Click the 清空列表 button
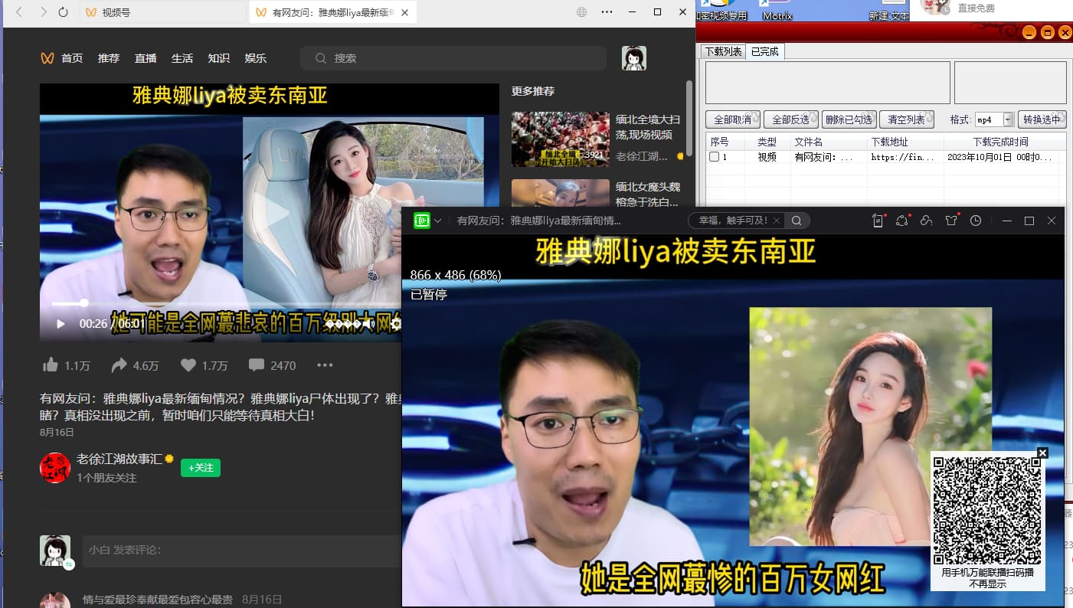Viewport: 1073px width, 608px height. pyautogui.click(x=906, y=120)
